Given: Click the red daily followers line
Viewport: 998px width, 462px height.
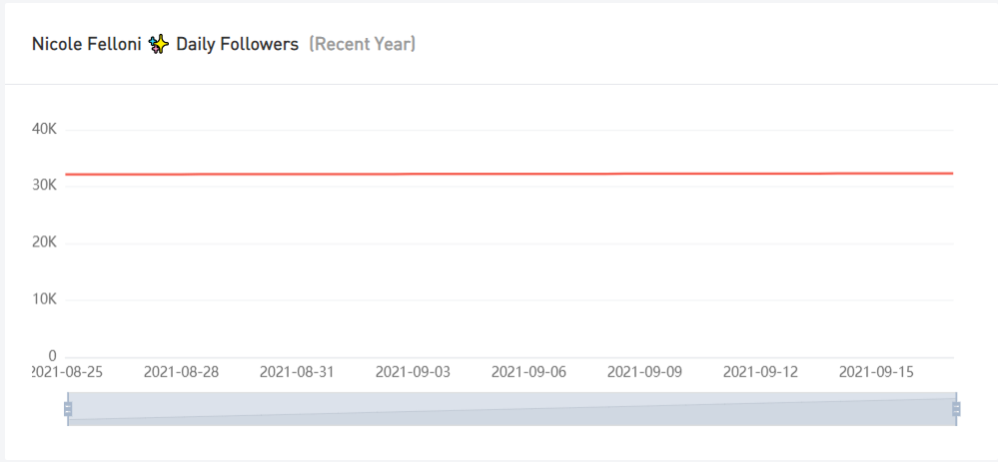Looking at the screenshot, I should click(x=509, y=174).
